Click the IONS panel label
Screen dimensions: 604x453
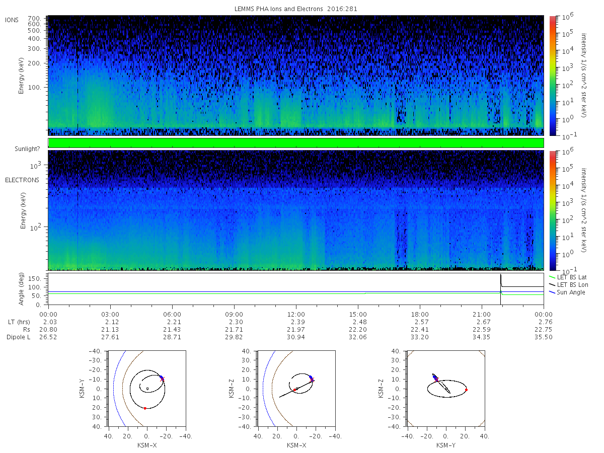click(x=12, y=20)
